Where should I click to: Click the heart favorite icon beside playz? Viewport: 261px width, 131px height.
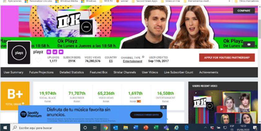click(x=38, y=60)
